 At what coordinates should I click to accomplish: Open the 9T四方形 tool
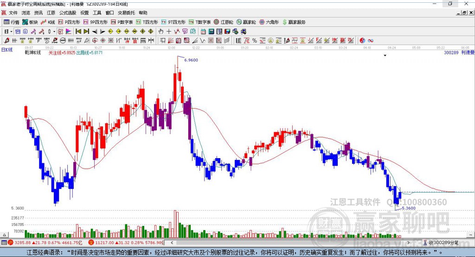click(x=173, y=22)
